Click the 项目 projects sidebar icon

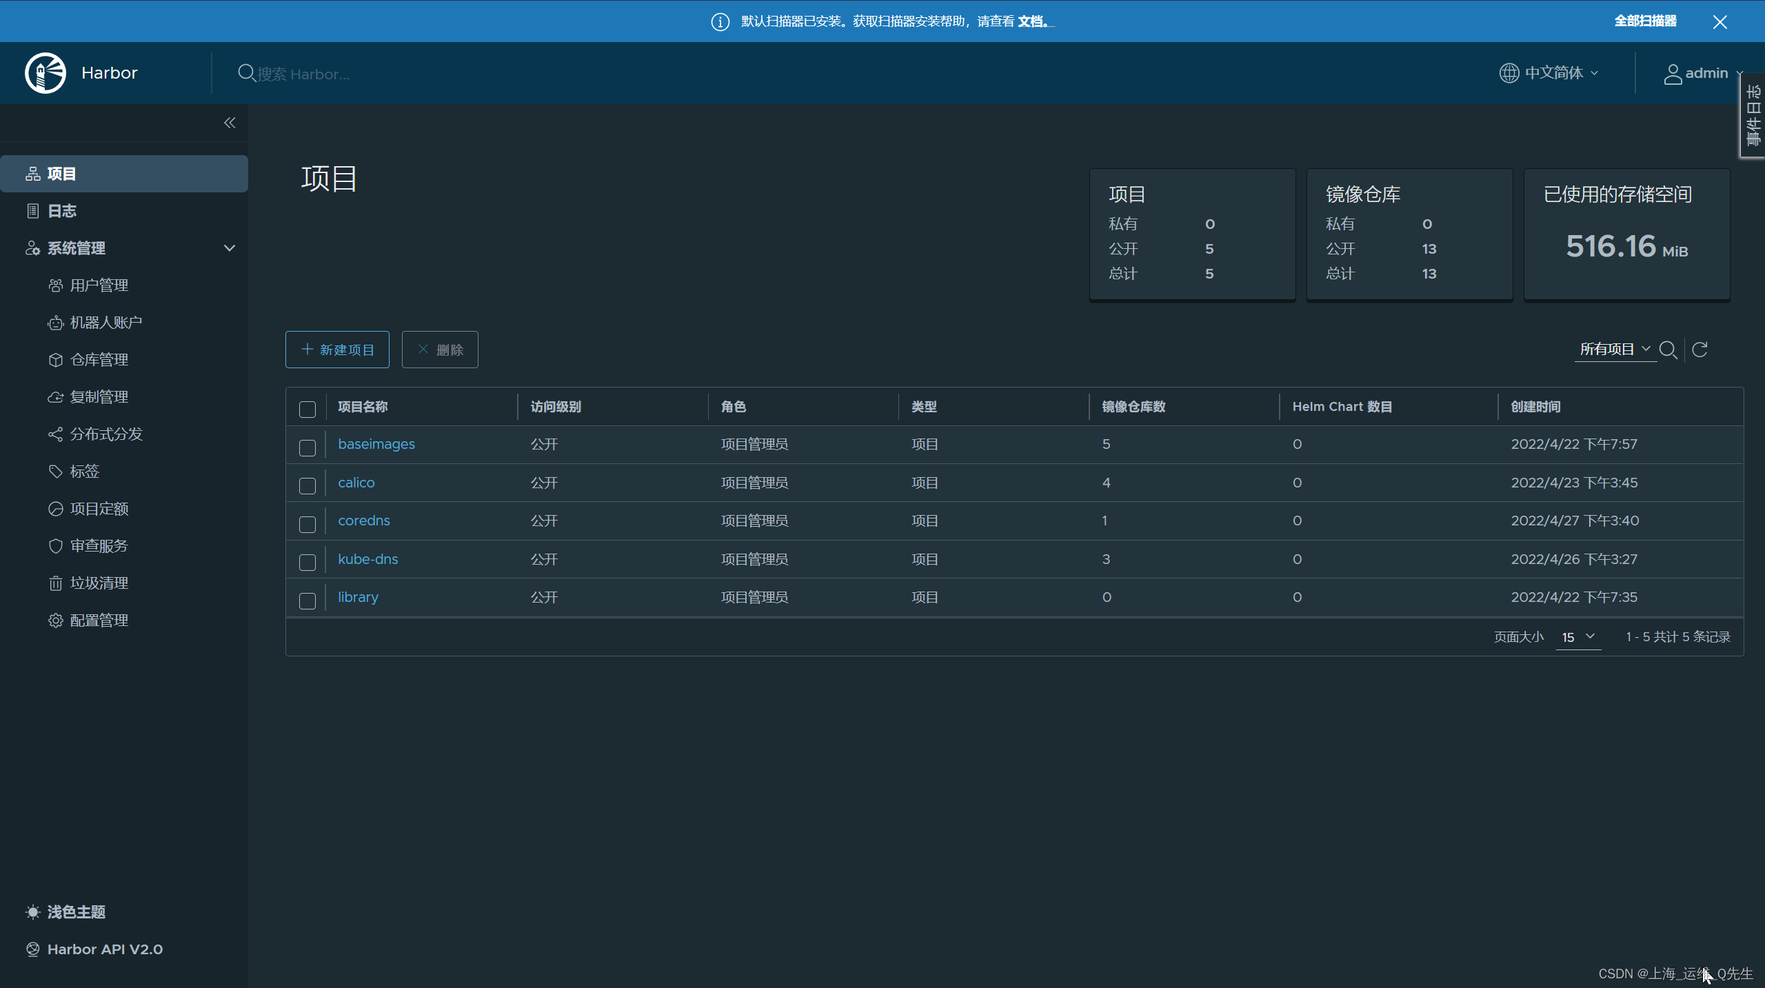(x=33, y=174)
